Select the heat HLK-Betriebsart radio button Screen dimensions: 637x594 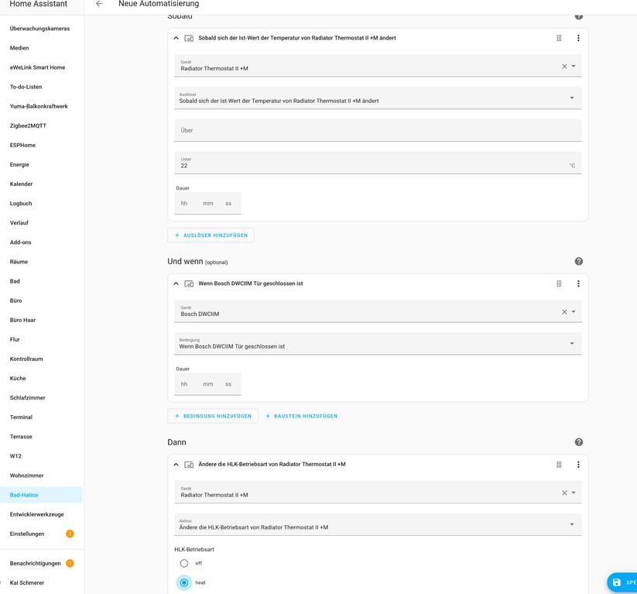183,582
